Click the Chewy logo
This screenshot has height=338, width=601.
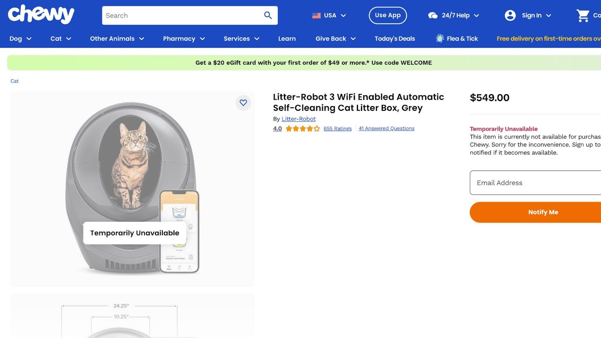41,14
